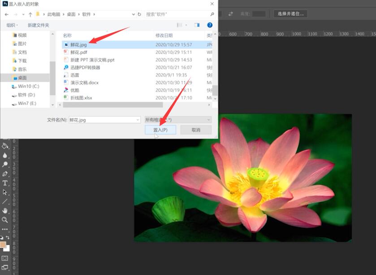Select the Hand tool

5,211
